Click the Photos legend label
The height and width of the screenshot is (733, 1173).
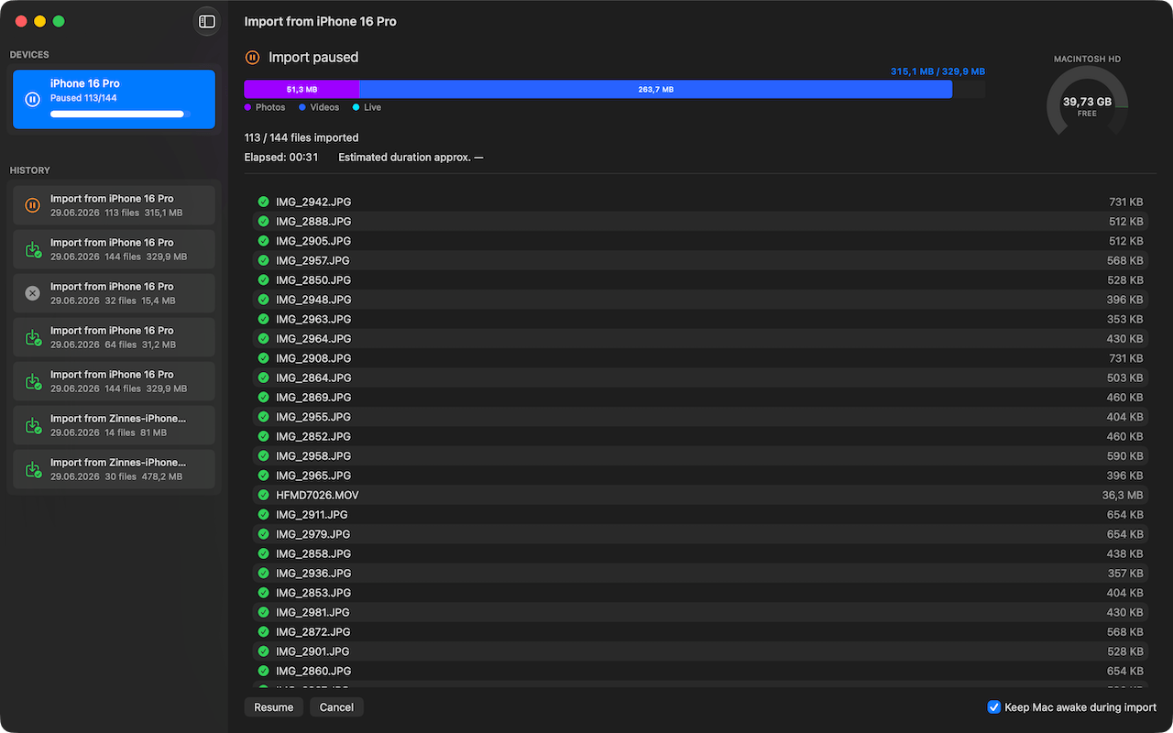[270, 107]
